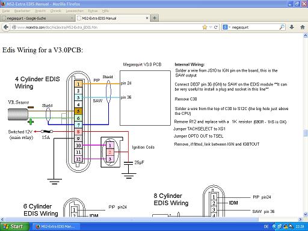
Task: Click the browser back arrow button
Action: 6,27
